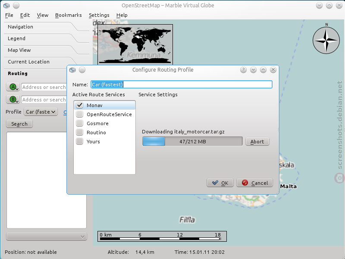
Task: Enable the Routino route service checkbox
Action: tap(80, 132)
